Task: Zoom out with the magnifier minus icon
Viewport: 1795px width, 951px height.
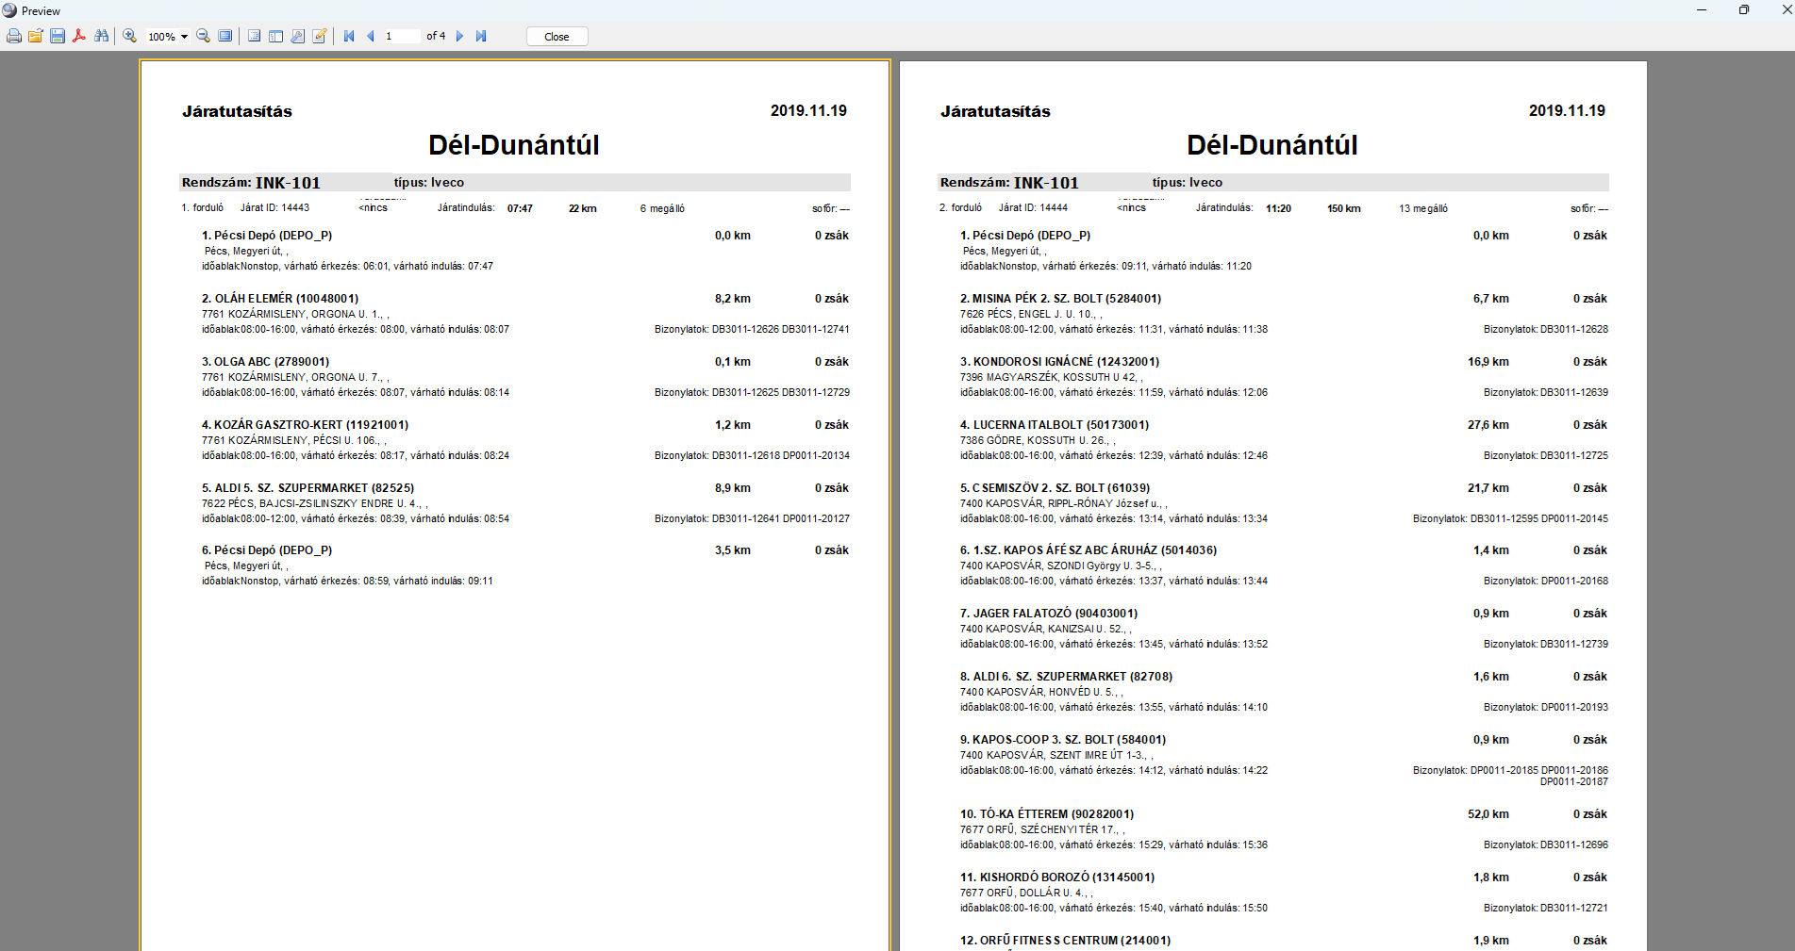Action: [x=203, y=36]
